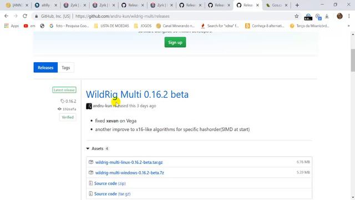Click the file icon beside Source code (tar.gz)
This screenshot has width=355, height=200.
[x=90, y=194]
